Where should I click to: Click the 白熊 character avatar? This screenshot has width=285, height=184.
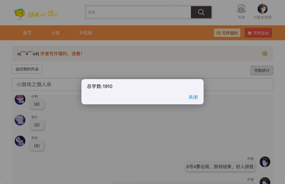pyautogui.click(x=20, y=100)
